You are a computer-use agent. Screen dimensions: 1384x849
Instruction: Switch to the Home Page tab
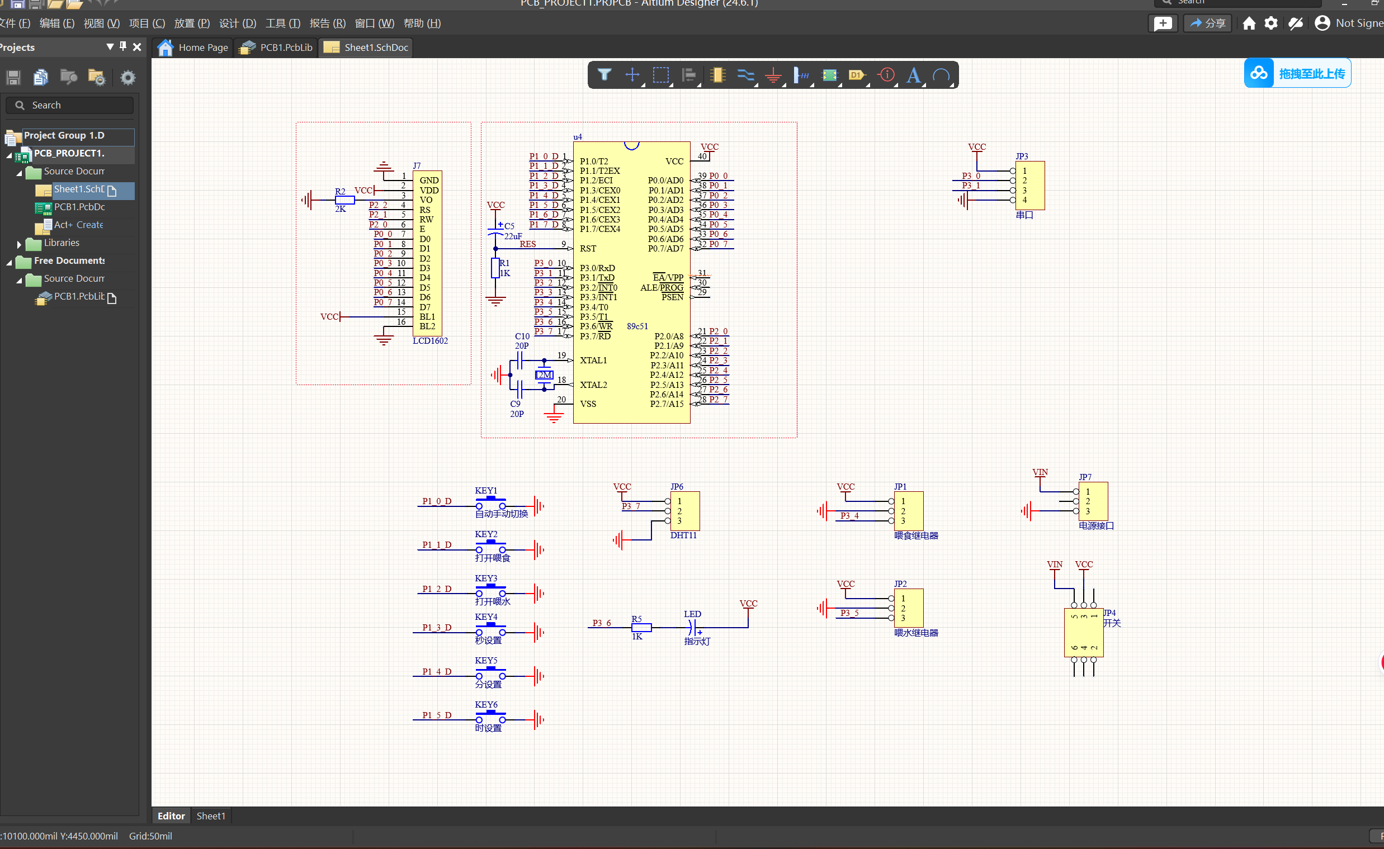pos(192,48)
